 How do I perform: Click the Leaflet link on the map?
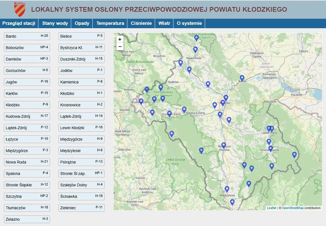pos(271,208)
